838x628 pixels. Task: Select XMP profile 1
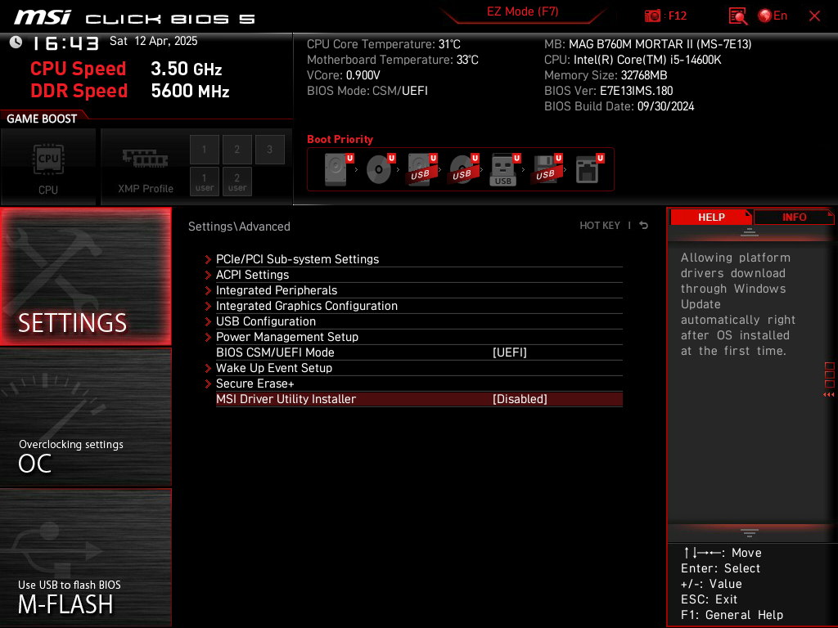pos(204,150)
